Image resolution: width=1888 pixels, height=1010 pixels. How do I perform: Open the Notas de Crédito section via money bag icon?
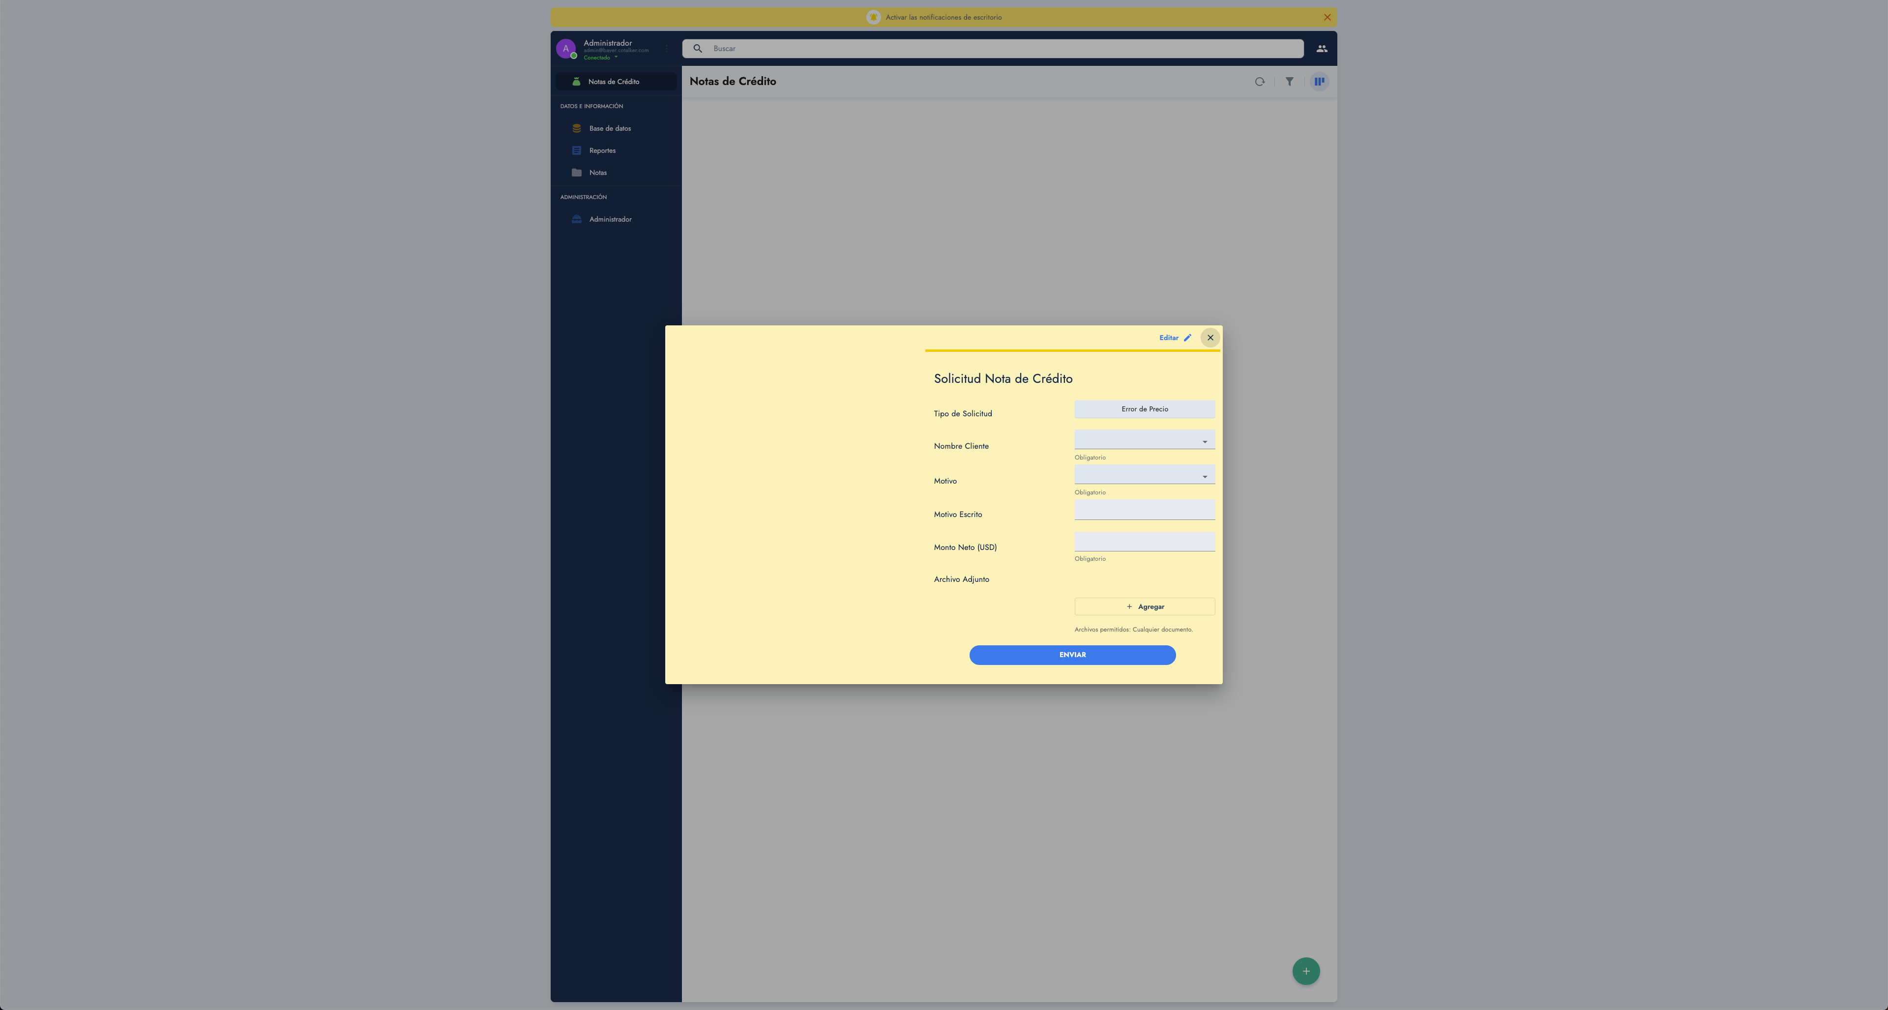tap(577, 81)
